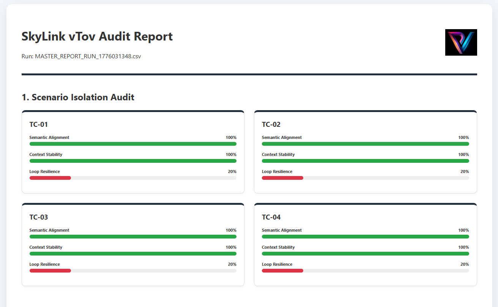Screen dimensions: 498x307
Task: Click TC-03 Context Stability 100% value
Action: tap(231, 248)
